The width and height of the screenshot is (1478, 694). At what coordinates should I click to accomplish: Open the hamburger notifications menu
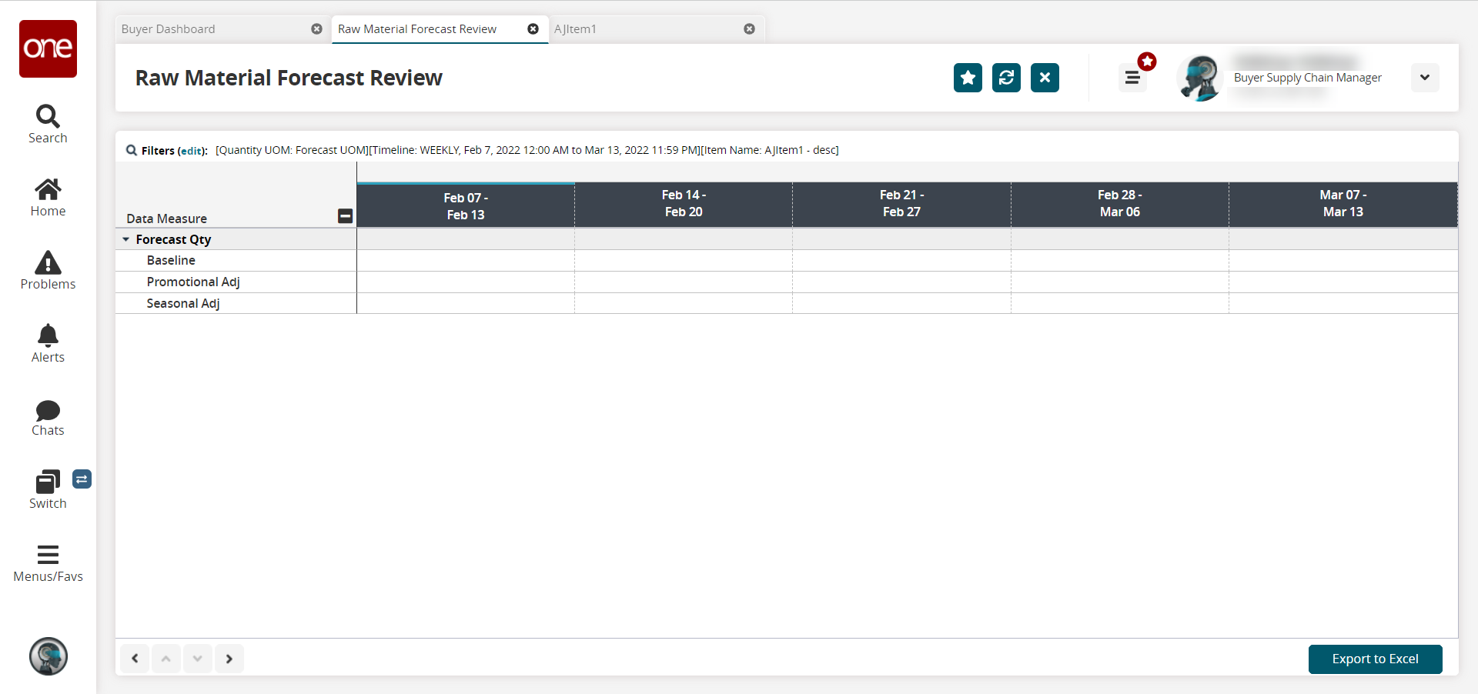click(x=1132, y=78)
